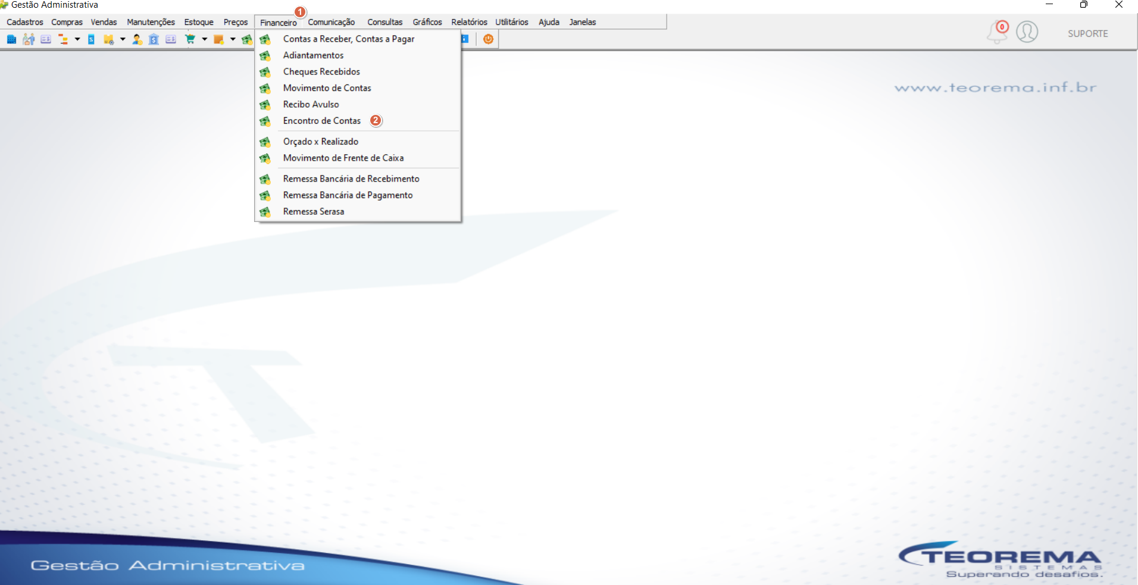Select Contas a Receber, Contas a Pagar
The image size is (1138, 585).
pos(358,39)
